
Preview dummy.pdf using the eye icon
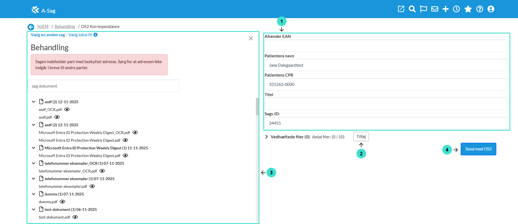63,202
